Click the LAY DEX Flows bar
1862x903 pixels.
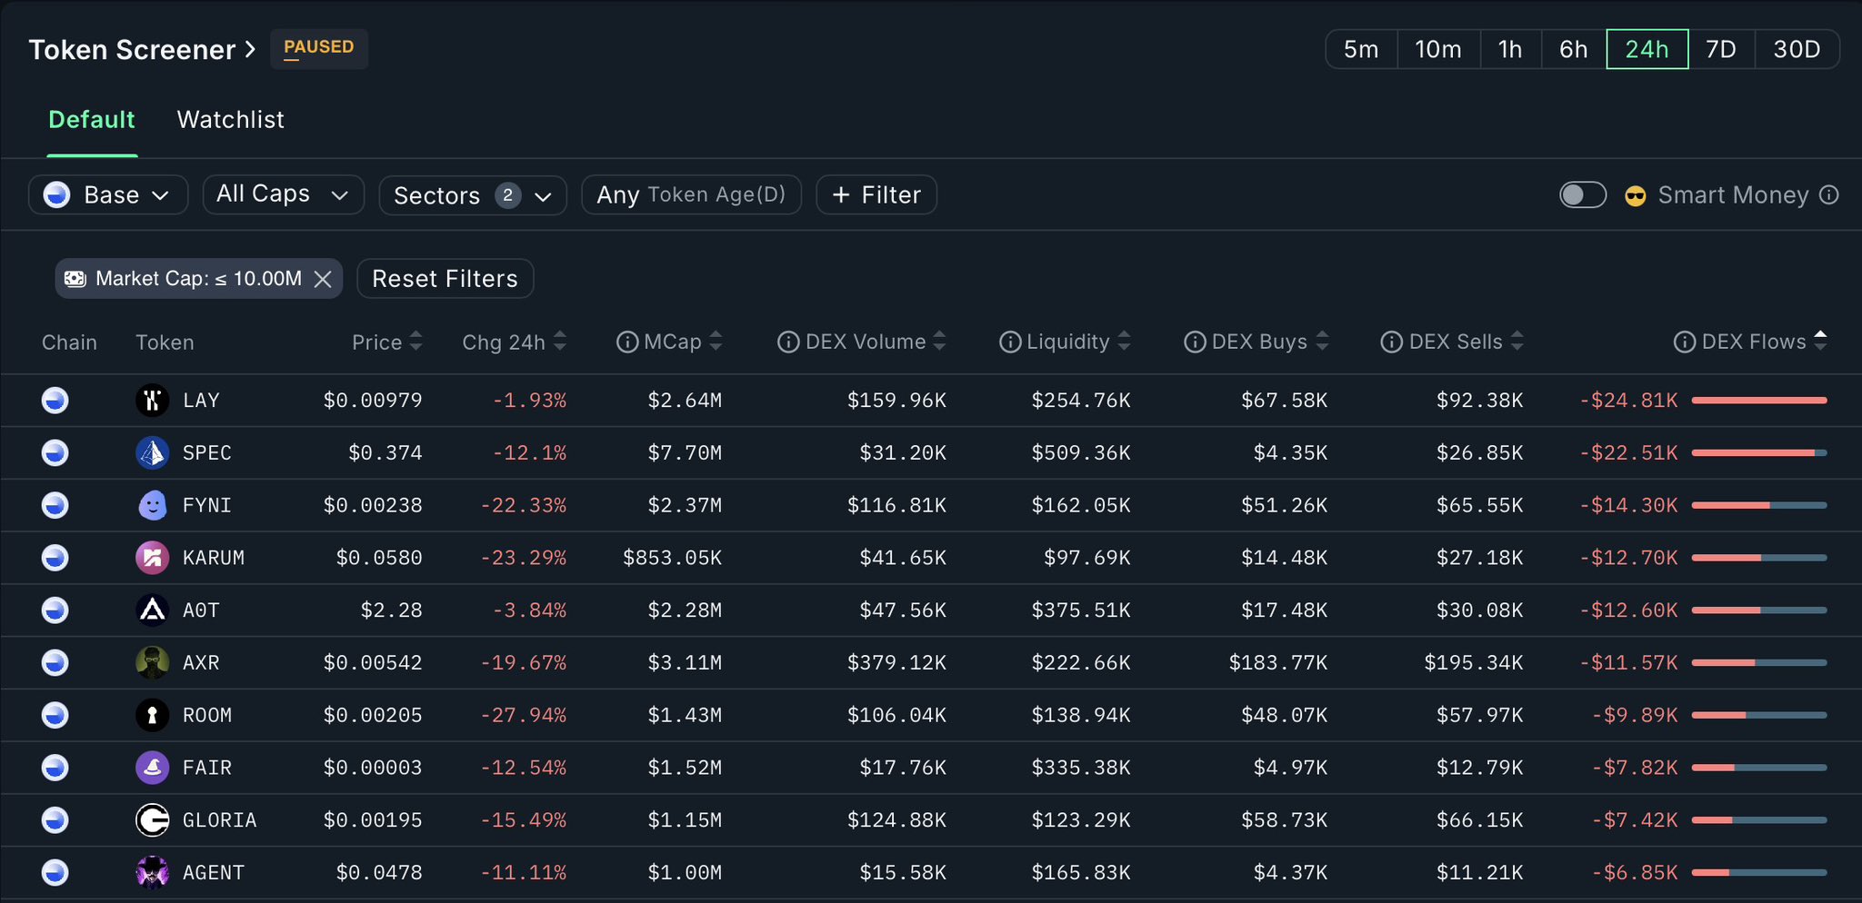pyautogui.click(x=1758, y=401)
